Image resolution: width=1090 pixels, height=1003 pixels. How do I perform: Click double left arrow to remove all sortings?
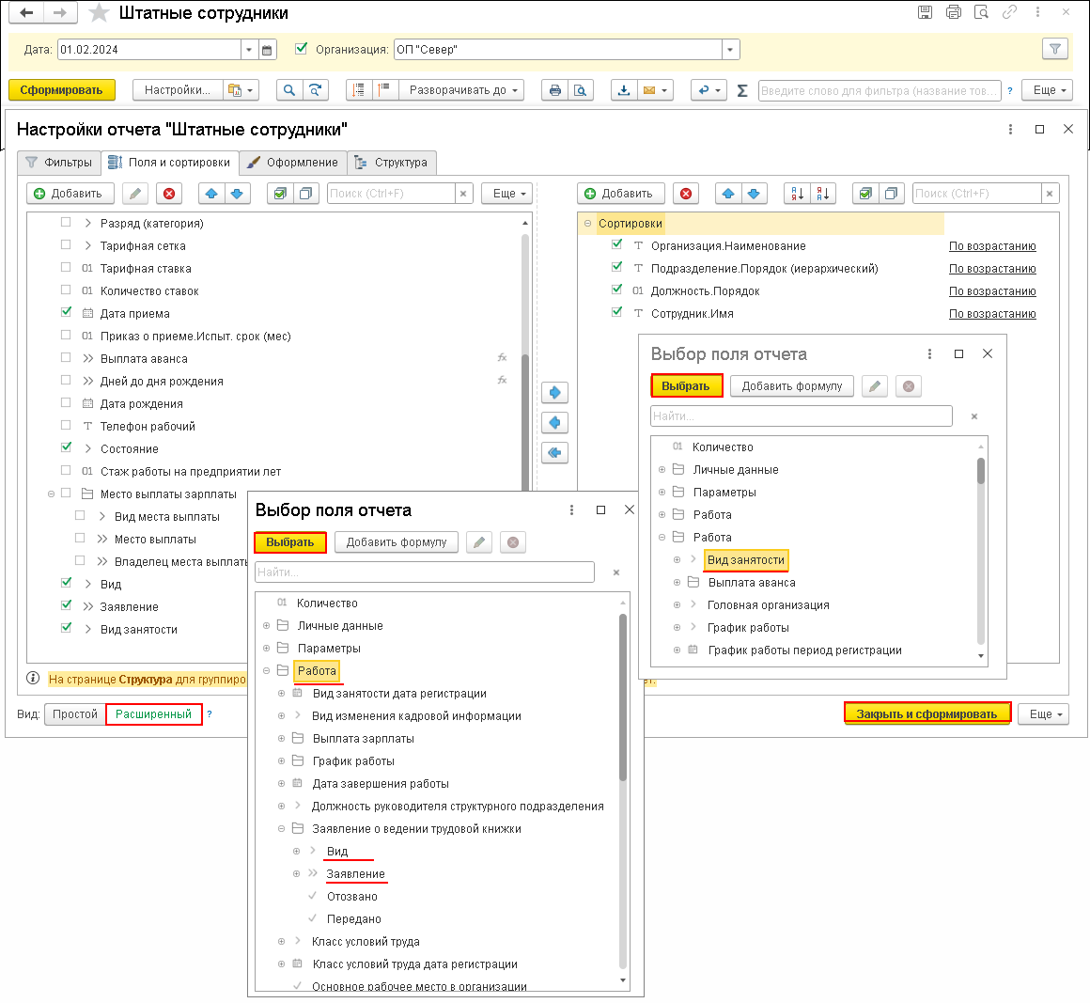[554, 453]
